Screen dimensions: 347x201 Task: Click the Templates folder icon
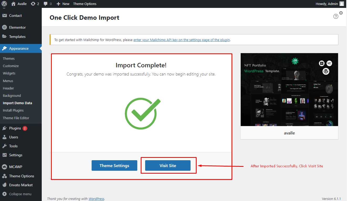[x=4, y=37]
